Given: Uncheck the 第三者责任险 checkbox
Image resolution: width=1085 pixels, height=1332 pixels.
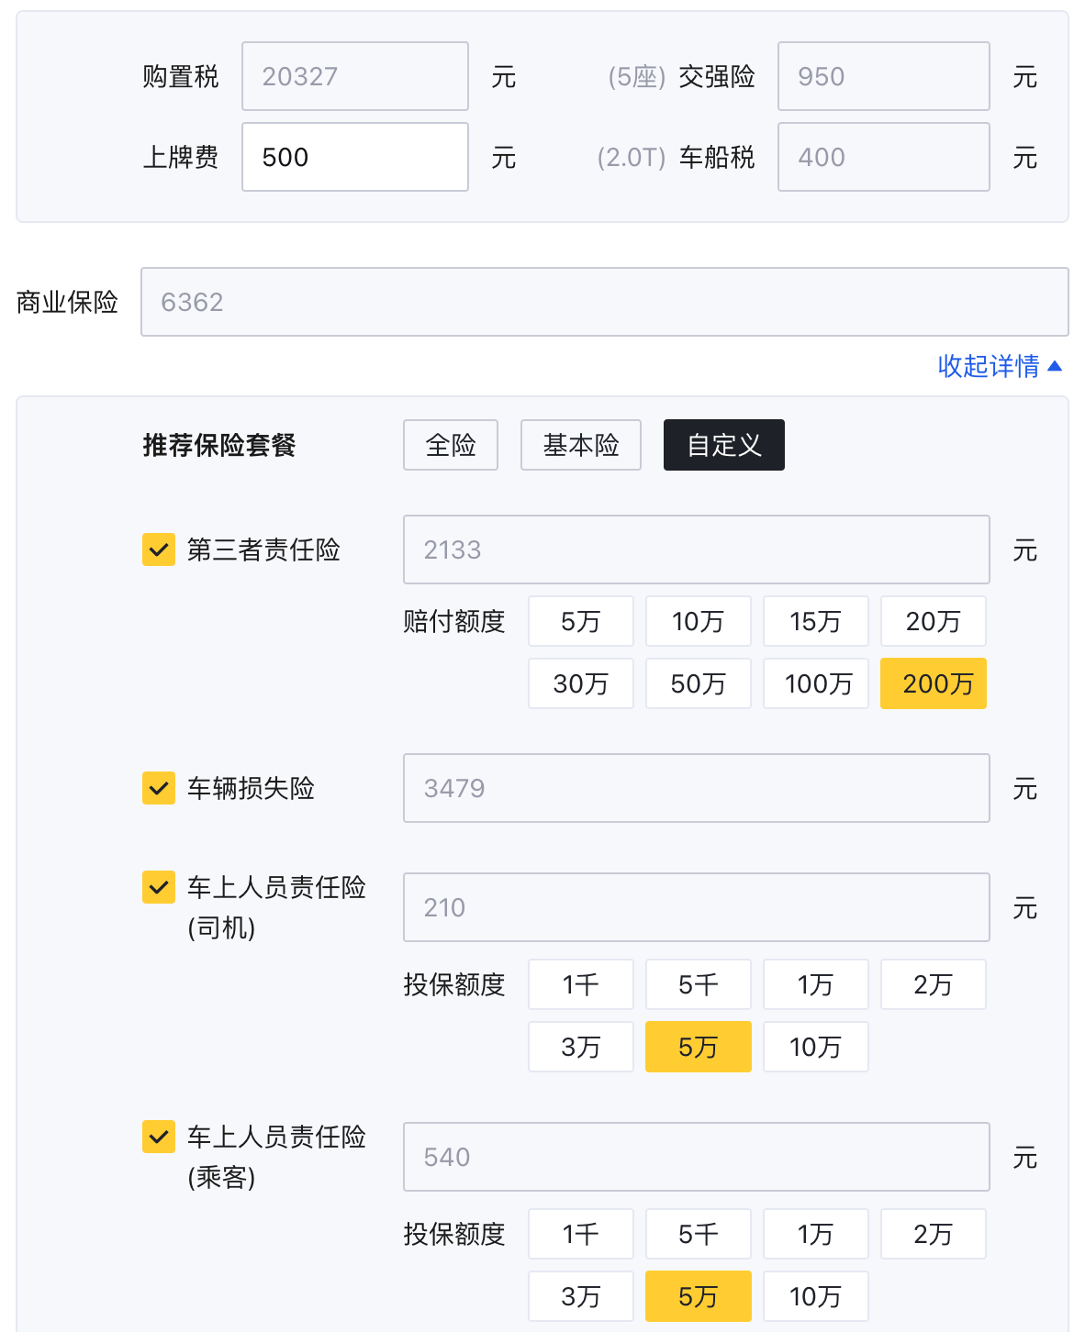Looking at the screenshot, I should [x=159, y=549].
